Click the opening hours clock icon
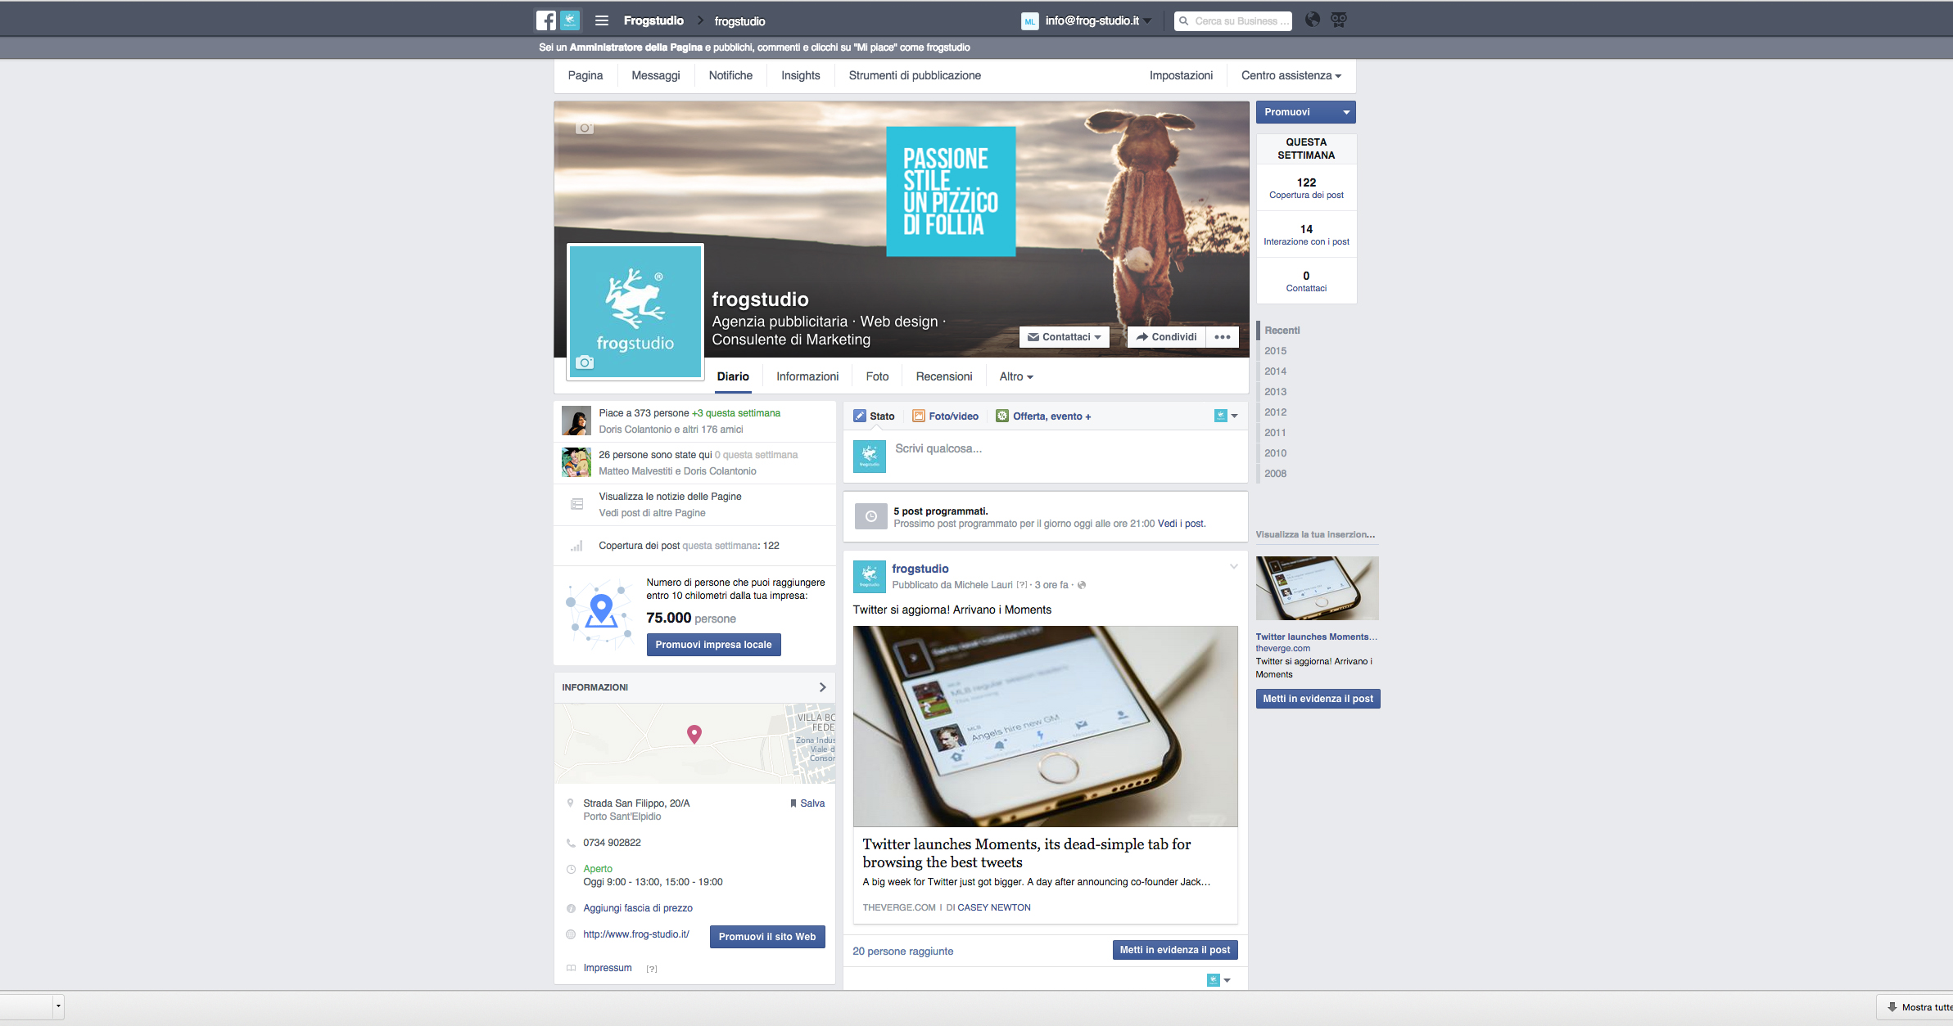This screenshot has height=1026, width=1953. pyautogui.click(x=571, y=869)
